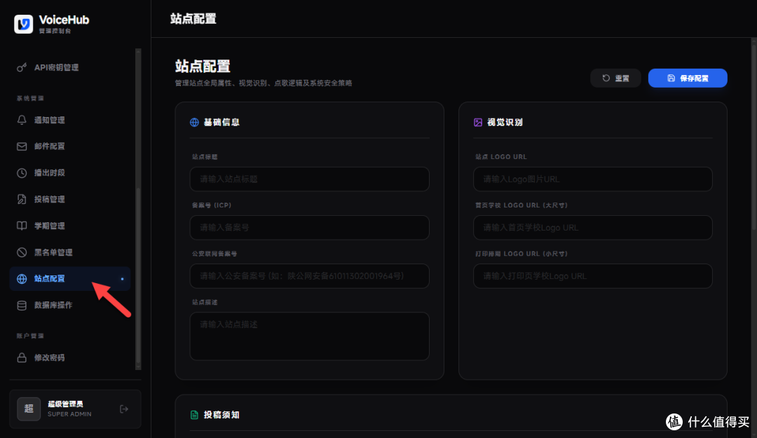
Task: Click the 保存配置 button
Action: 688,78
